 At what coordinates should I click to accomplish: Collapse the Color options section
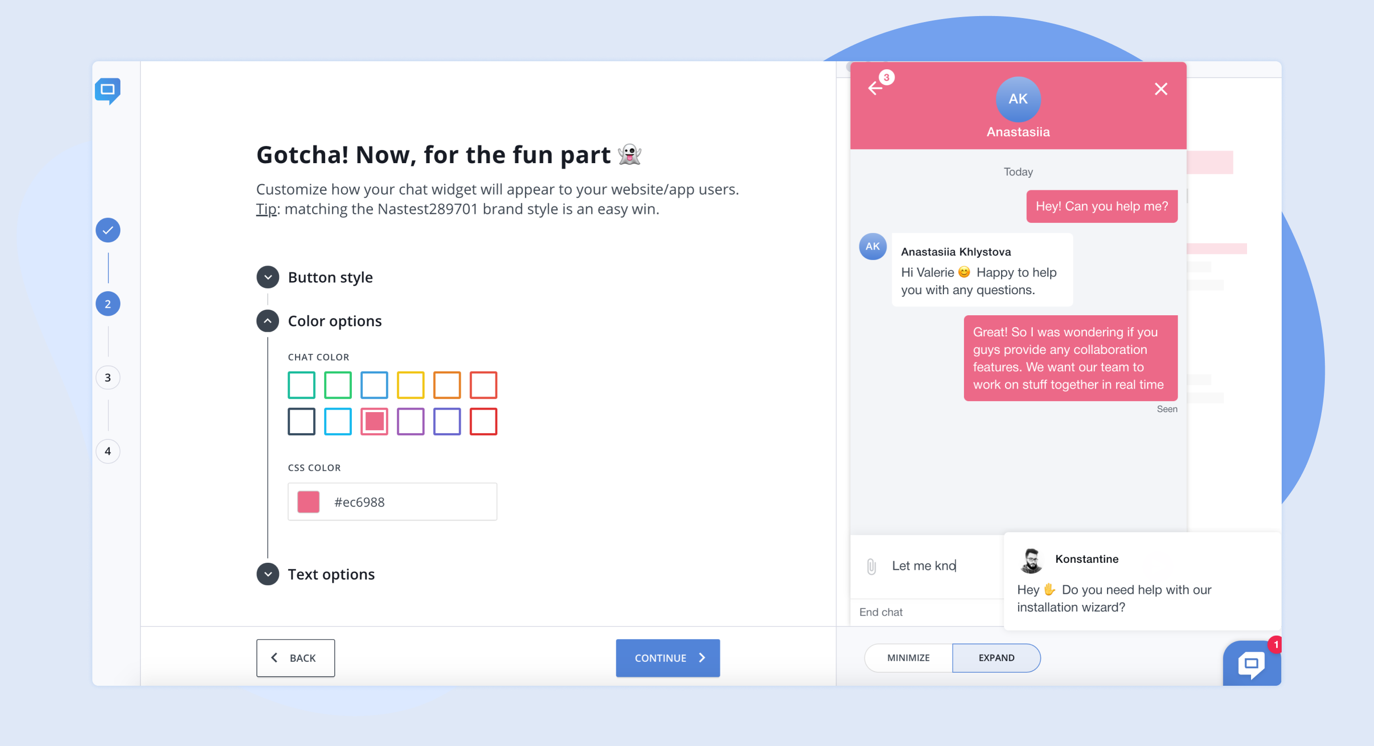click(267, 321)
